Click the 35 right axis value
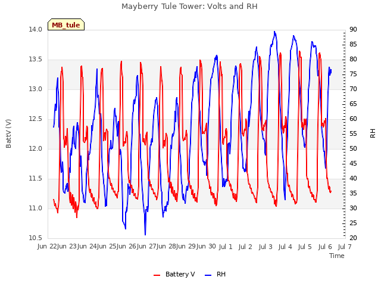 (x=353, y=193)
